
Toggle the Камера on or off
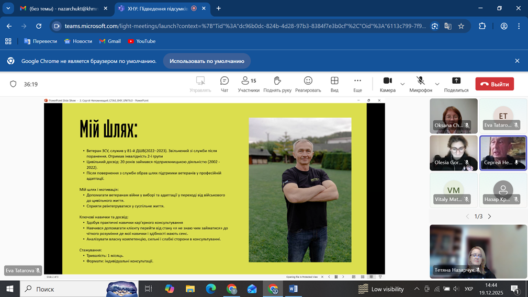[387, 84]
